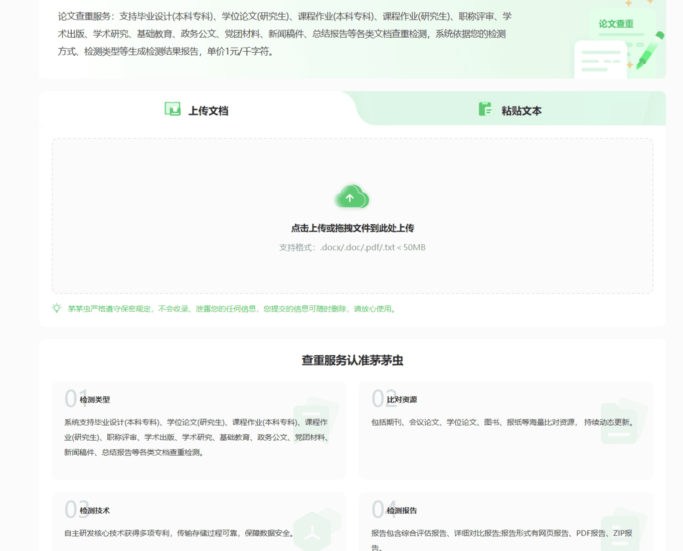Click the 检测报告 card title

[402, 511]
